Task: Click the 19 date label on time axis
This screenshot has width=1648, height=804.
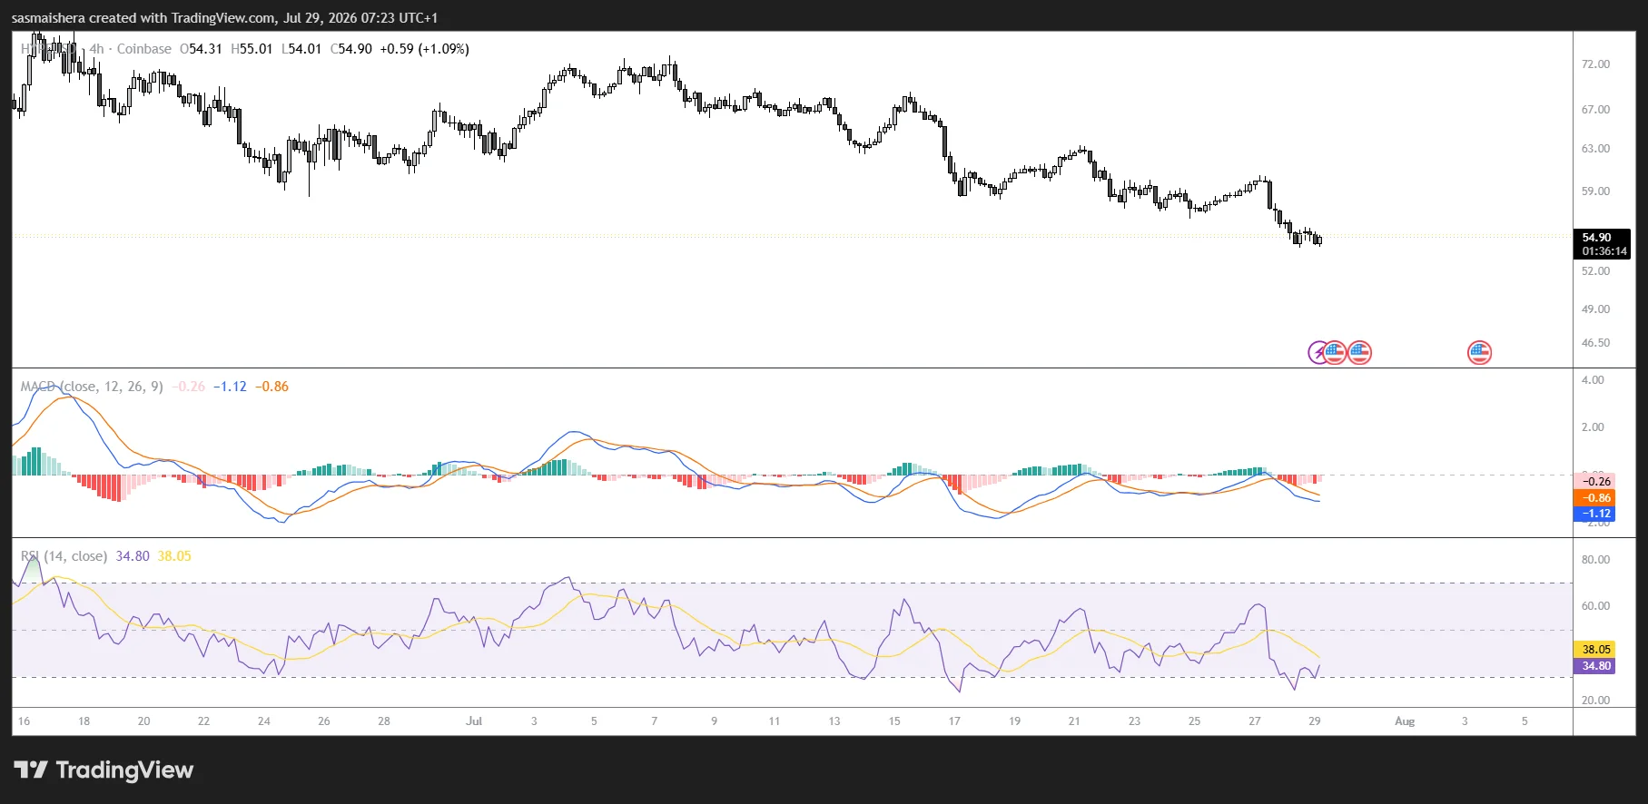Action: (x=1014, y=721)
